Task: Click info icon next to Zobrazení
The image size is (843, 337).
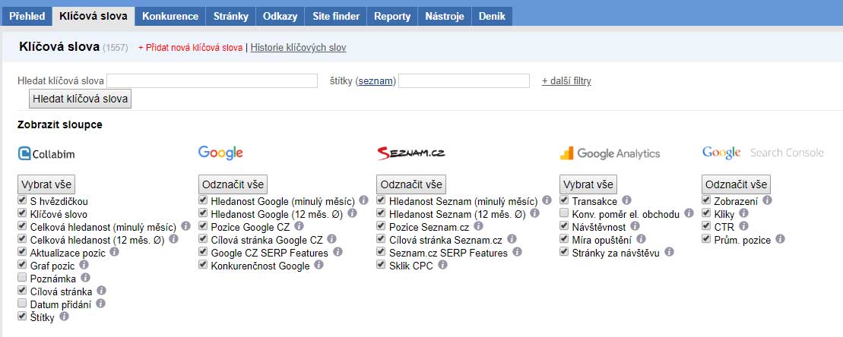Action: point(767,200)
